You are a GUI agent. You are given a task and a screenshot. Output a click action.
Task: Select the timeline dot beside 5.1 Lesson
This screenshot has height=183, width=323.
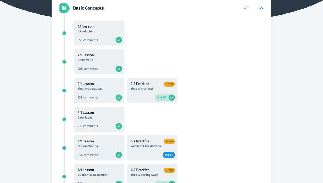(x=64, y=148)
